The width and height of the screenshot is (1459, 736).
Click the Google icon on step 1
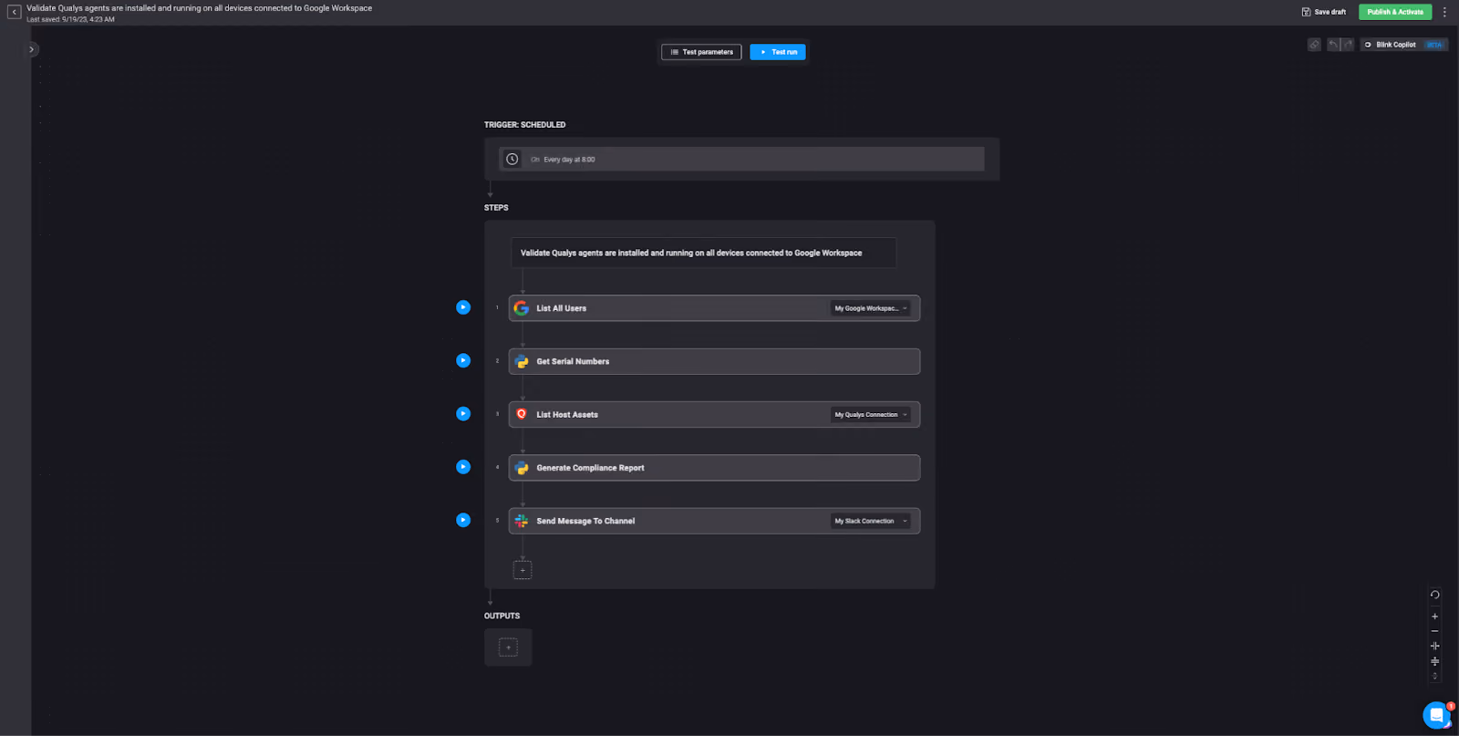tap(522, 308)
